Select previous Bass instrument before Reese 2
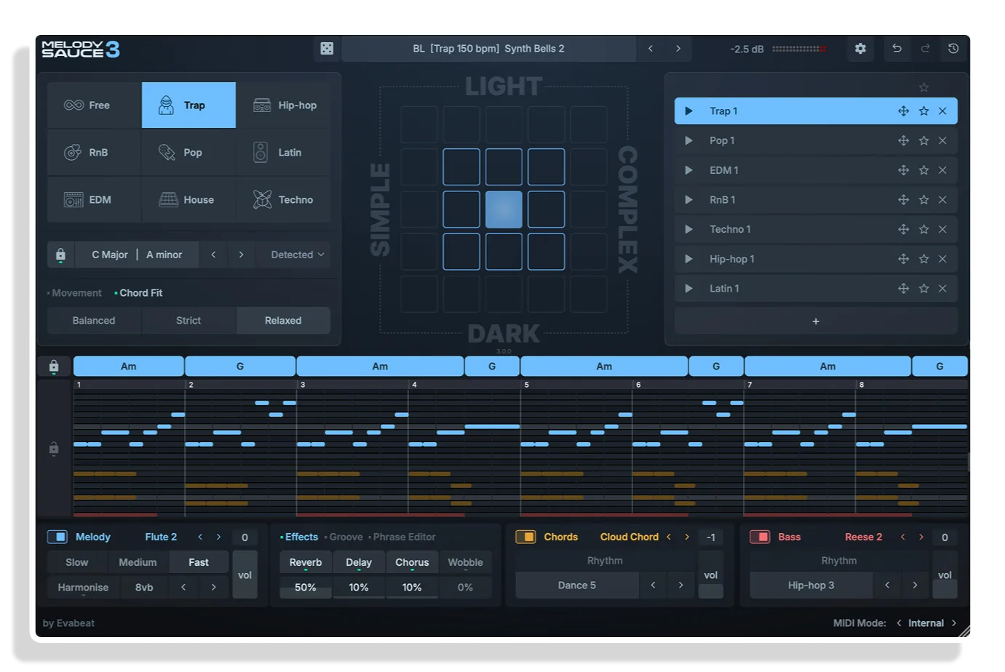Screen dimensions: 1005x672 tap(902, 537)
